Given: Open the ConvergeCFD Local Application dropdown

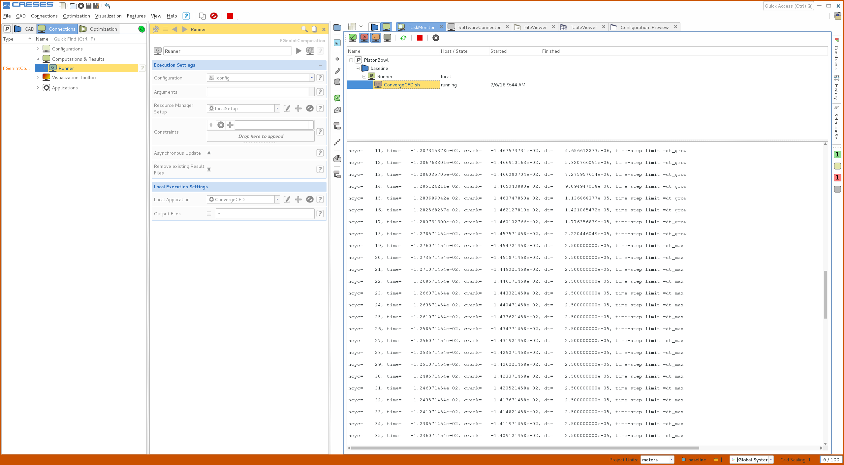Looking at the screenshot, I should pos(277,200).
